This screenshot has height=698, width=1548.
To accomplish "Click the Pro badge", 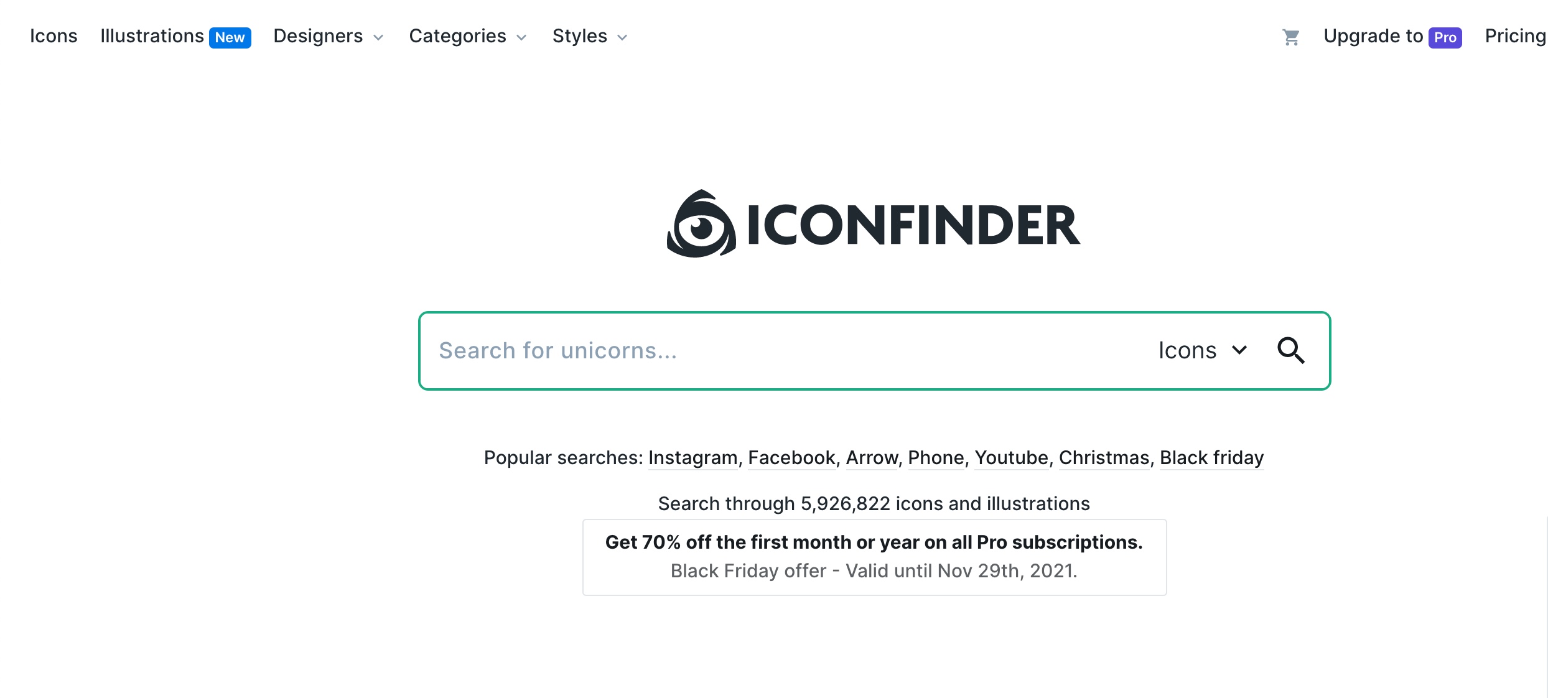I will point(1445,38).
